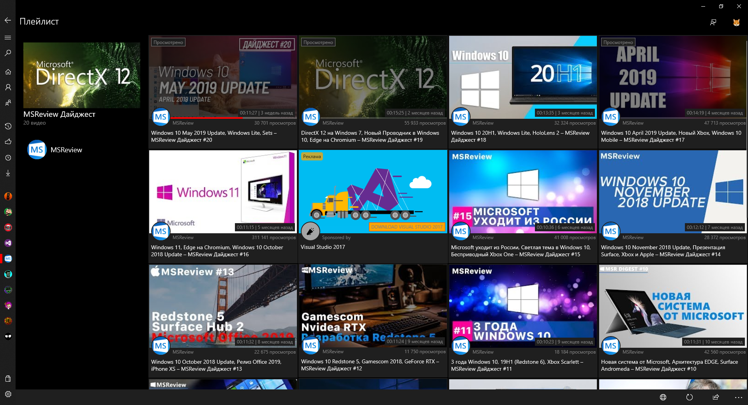The height and width of the screenshot is (405, 748).
Task: Open liked videos thumbs-up icon
Action: (x=8, y=142)
